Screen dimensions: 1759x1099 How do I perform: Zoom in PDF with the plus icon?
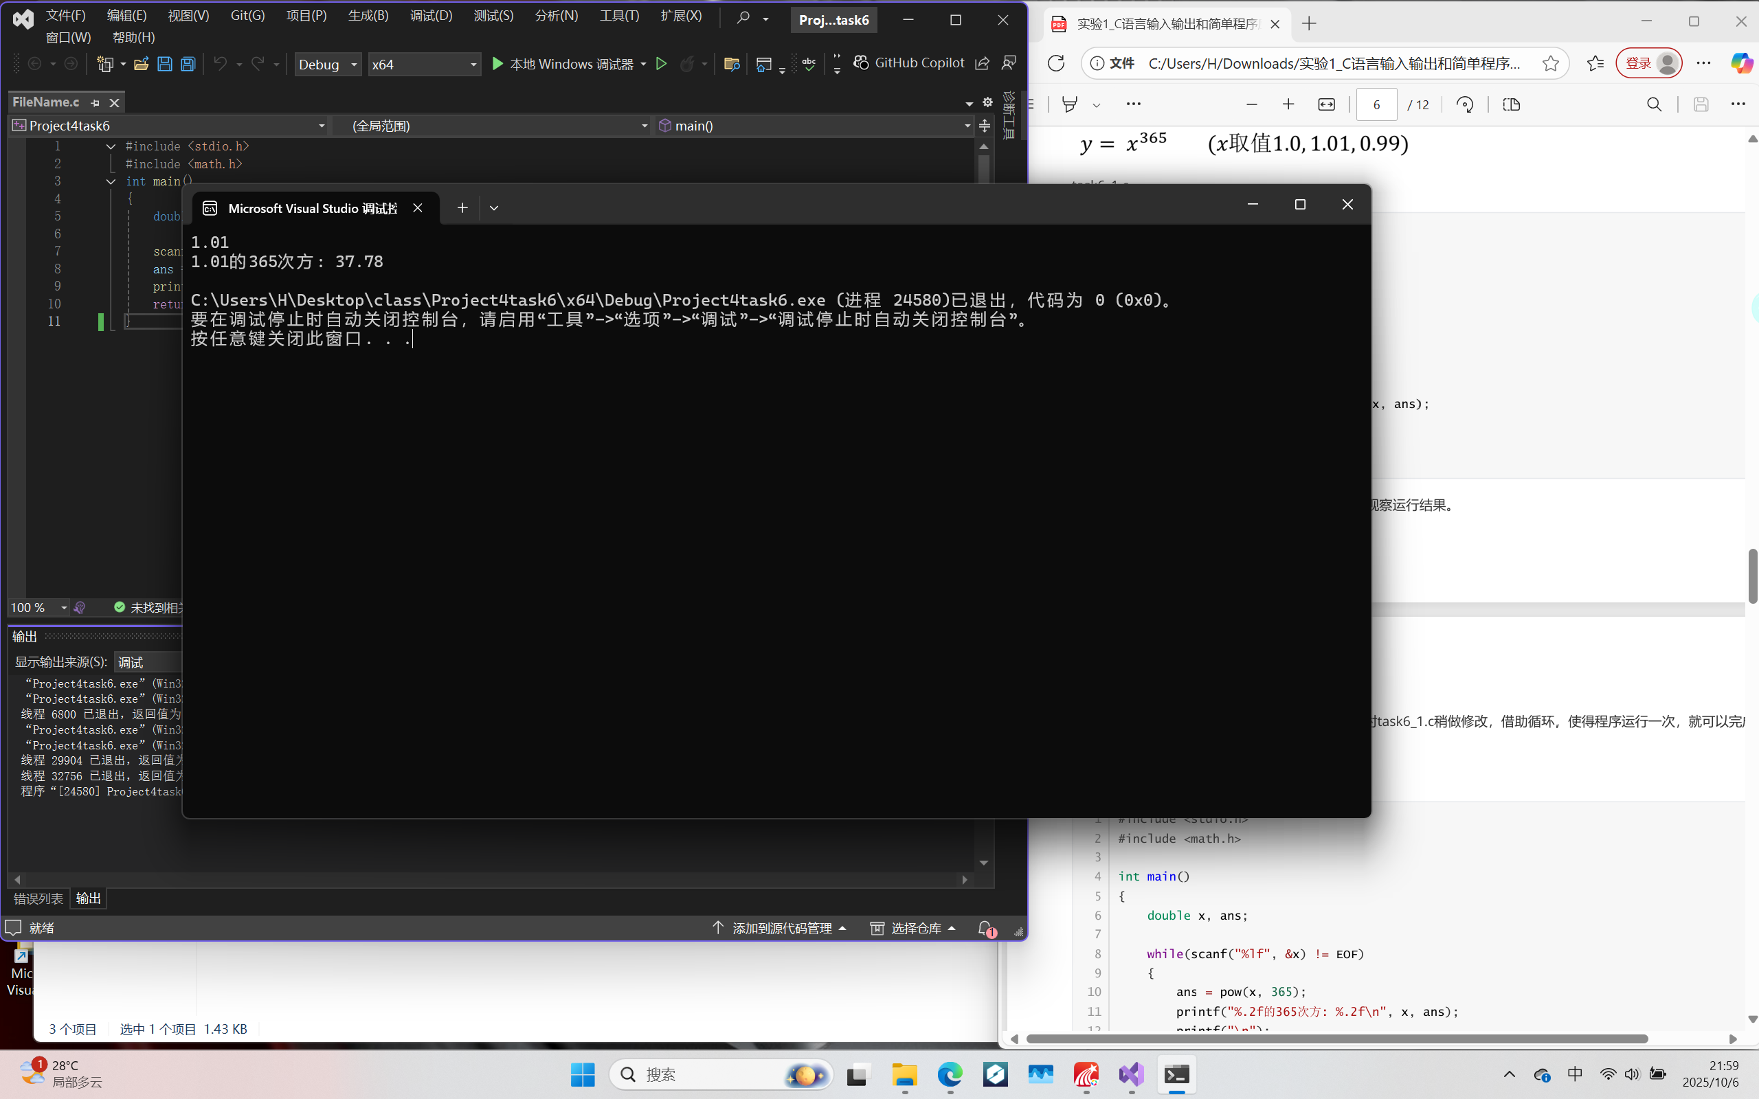coord(1288,104)
